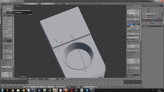Screen dimensions: 164x92
Task: Open OBS Studio from the taskbar
Action: pyautogui.click(x=92, y=90)
